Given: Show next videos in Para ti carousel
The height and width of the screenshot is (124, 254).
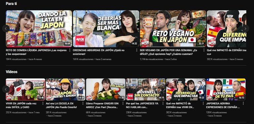Looking at the screenshot, I should (x=245, y=29).
